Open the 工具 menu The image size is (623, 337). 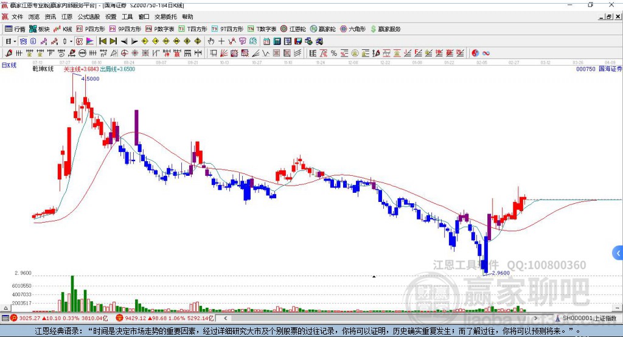click(x=127, y=16)
